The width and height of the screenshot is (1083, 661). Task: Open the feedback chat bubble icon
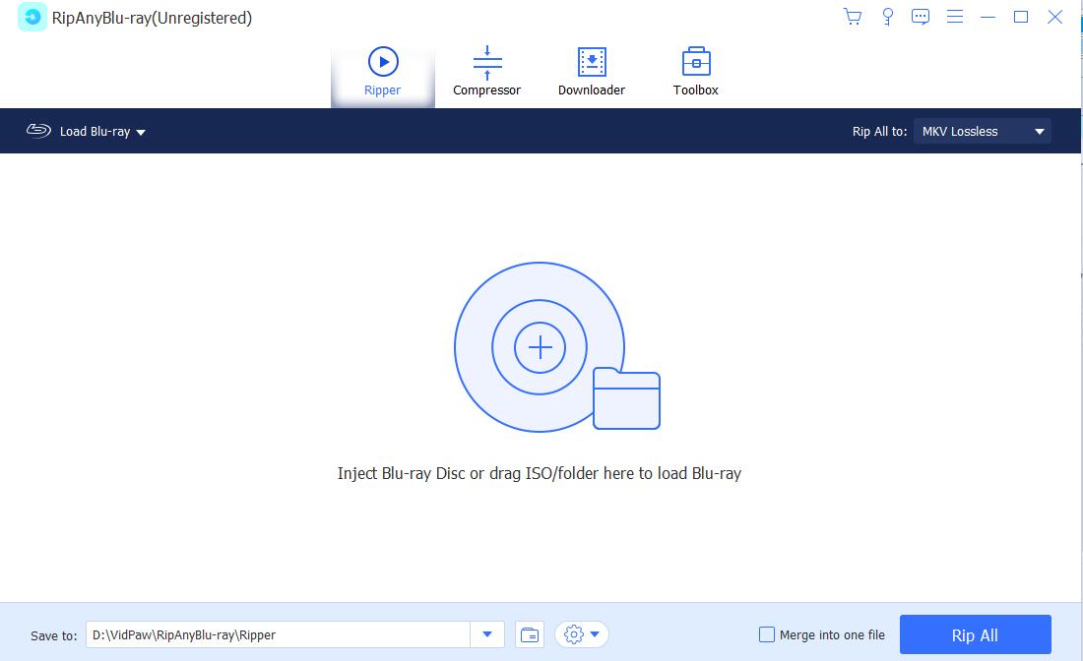(920, 17)
